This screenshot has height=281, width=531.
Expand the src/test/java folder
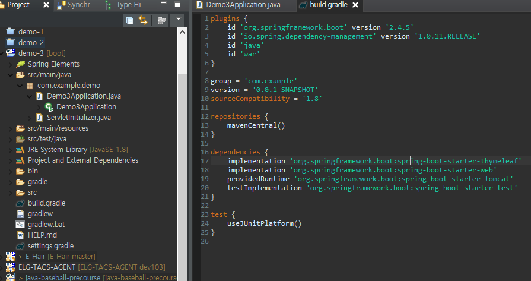(10, 140)
